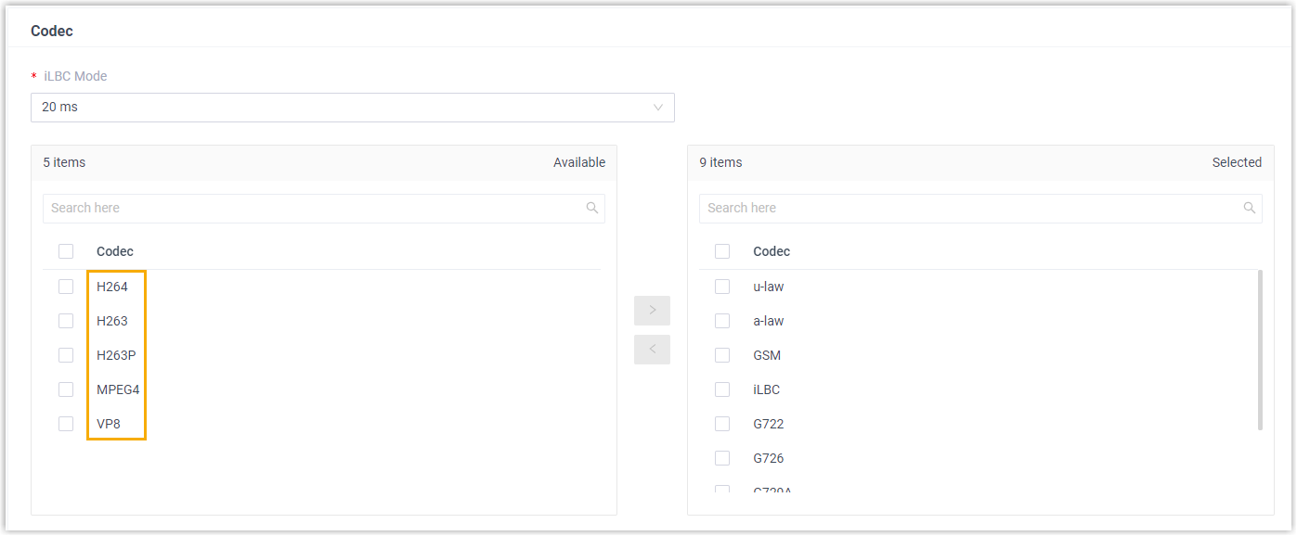This screenshot has width=1297, height=536.
Task: Toggle select-all checkbox in Selected list
Action: pos(722,251)
